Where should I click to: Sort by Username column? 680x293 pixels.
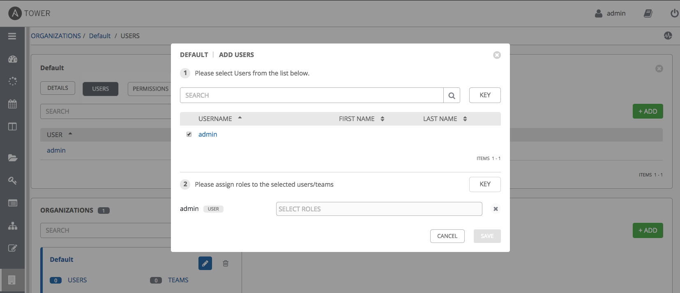pyautogui.click(x=220, y=119)
